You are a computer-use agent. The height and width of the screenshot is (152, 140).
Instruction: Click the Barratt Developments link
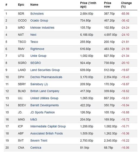[x=45, y=105]
